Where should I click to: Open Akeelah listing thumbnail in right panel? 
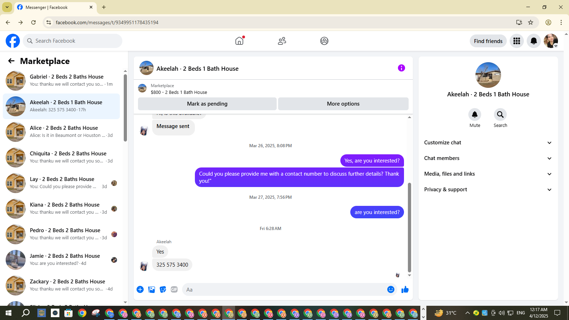(488, 75)
